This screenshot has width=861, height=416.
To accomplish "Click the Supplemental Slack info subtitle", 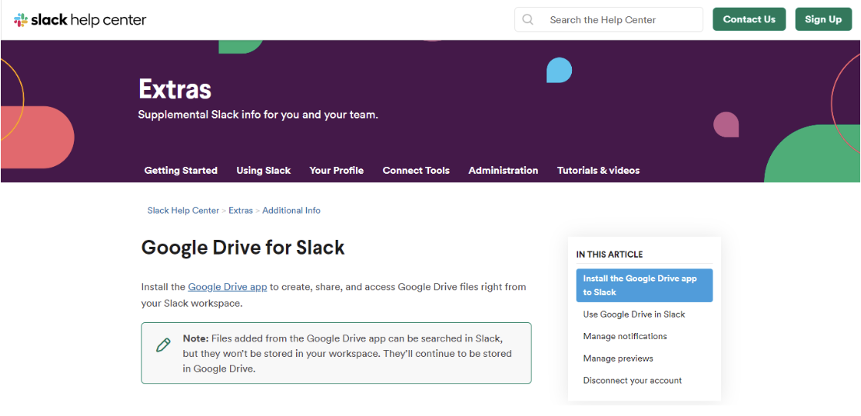I will (258, 116).
